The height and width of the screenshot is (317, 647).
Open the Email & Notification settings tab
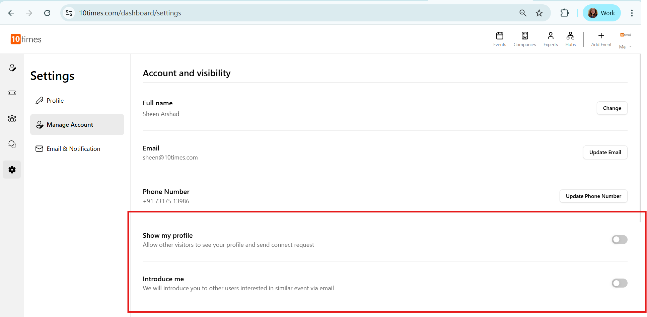73,149
